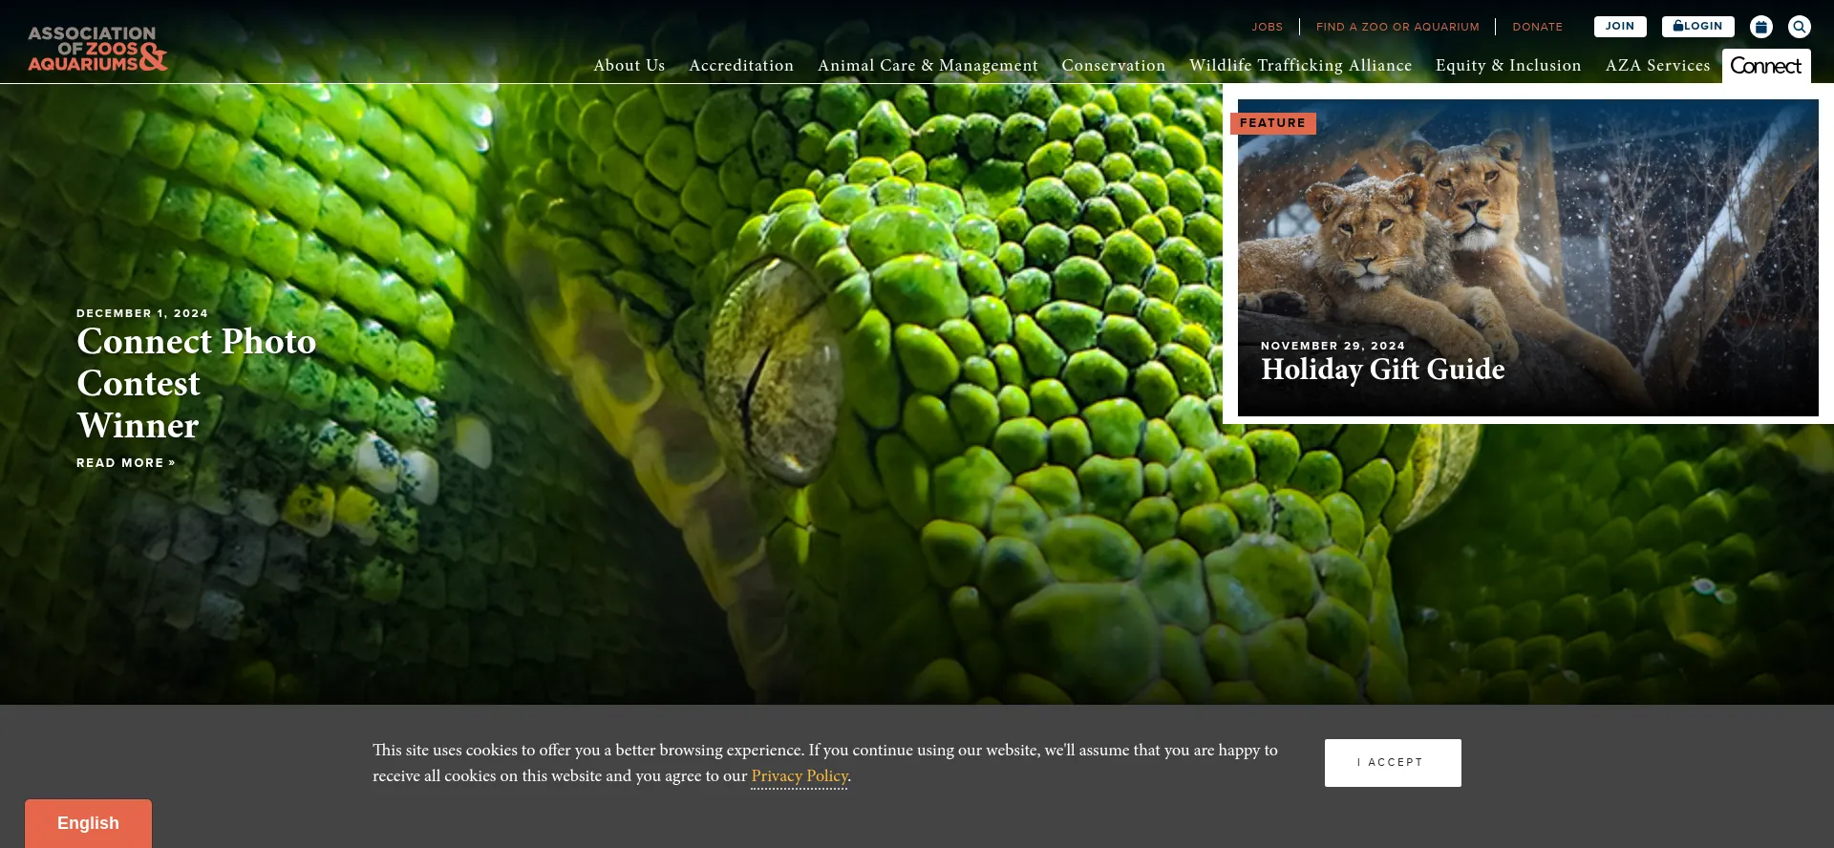Image resolution: width=1834 pixels, height=848 pixels.
Task: Click the JOIN button
Action: tap(1619, 27)
